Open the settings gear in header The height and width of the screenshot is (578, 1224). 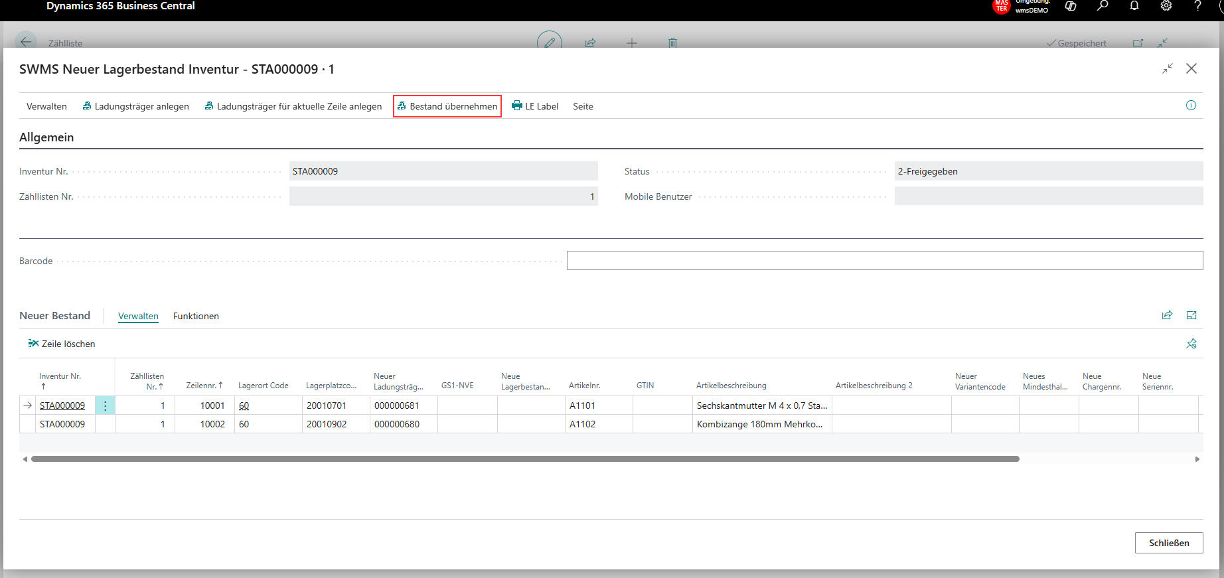(1166, 6)
